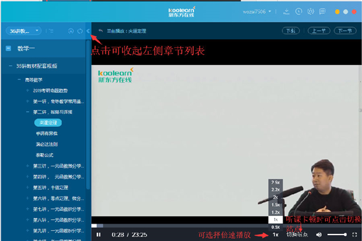The image size is (362, 241).
Task: Expand the 第七讲 chapter node
Action: pos(27,209)
